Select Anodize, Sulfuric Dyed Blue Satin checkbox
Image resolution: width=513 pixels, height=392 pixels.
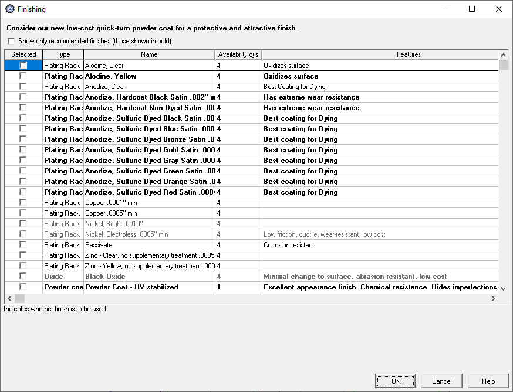23,128
